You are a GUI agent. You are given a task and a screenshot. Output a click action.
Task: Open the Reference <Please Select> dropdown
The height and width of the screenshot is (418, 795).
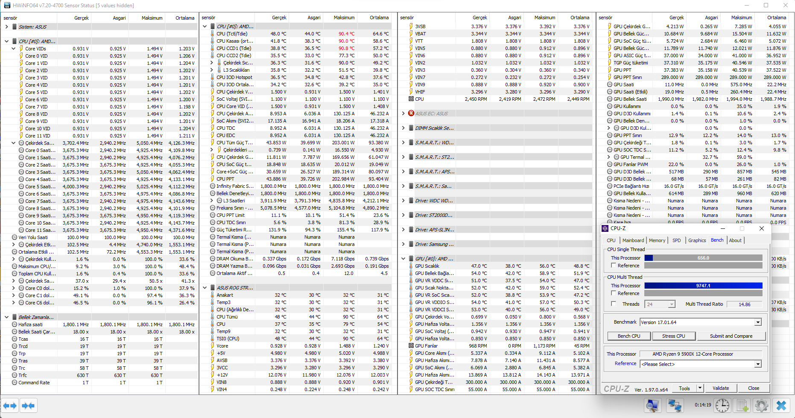[758, 364]
